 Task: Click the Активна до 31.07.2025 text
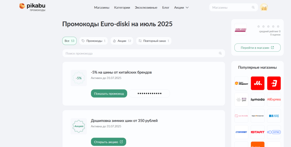[106, 126]
